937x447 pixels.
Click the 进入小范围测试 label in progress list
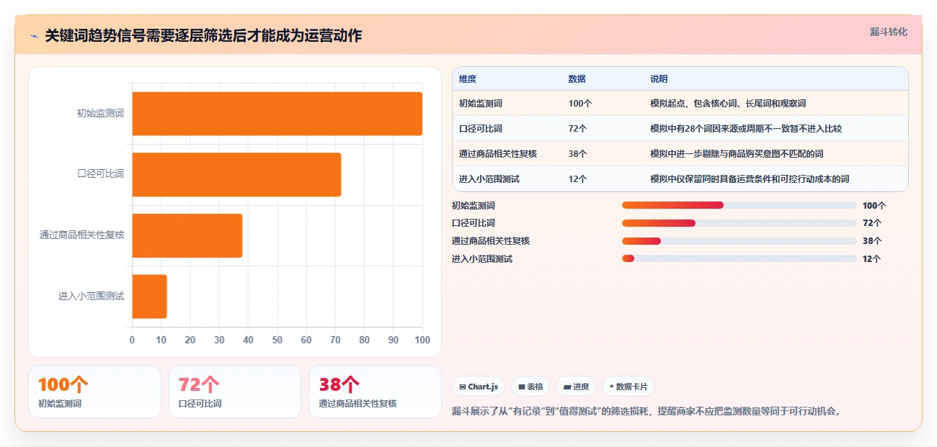(x=482, y=259)
